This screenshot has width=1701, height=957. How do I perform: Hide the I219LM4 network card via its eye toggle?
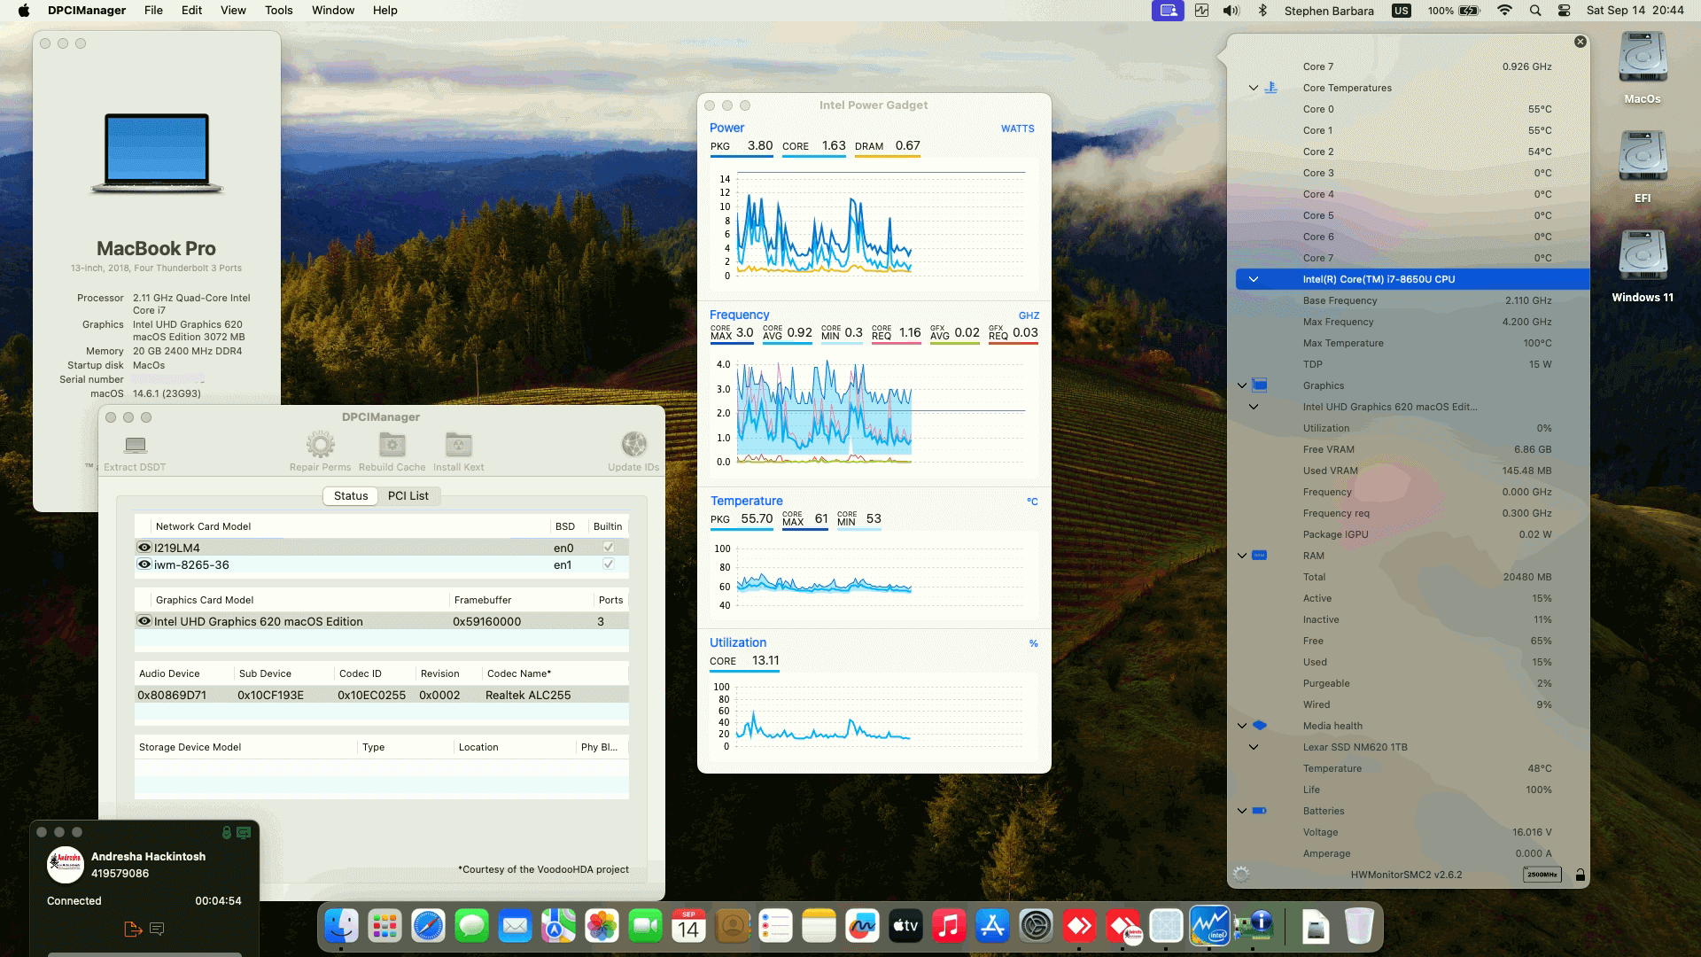coord(144,547)
